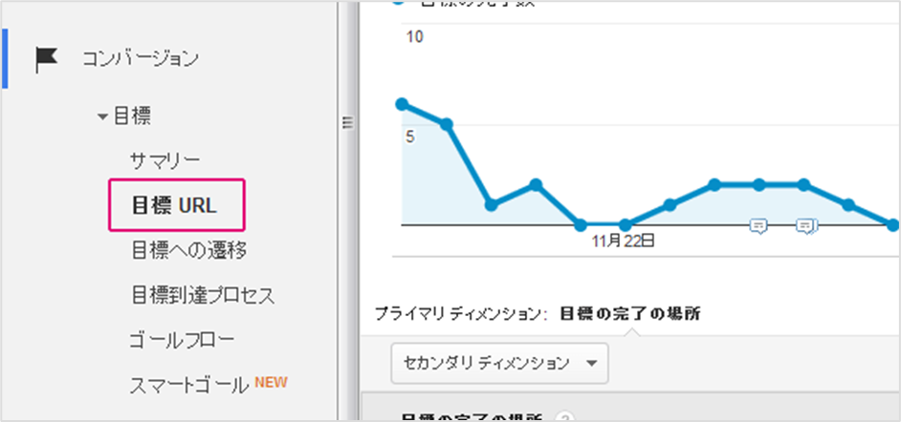Click the sidebar collapse handle icon

[x=346, y=123]
